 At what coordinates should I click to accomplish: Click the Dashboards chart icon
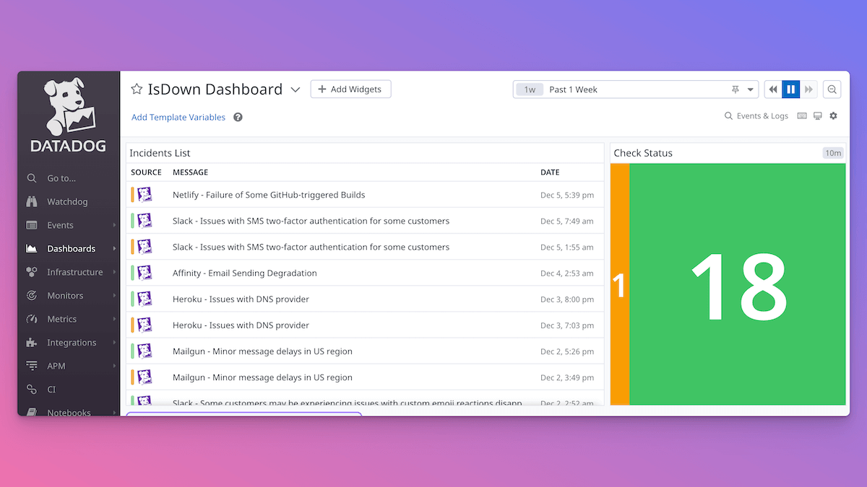coord(32,249)
